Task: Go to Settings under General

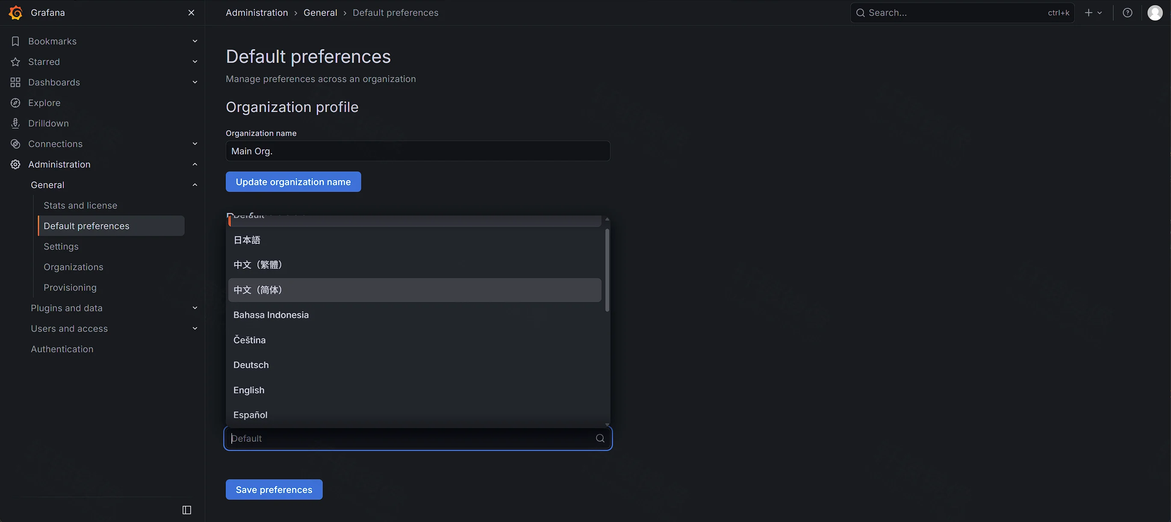Action: pyautogui.click(x=61, y=246)
